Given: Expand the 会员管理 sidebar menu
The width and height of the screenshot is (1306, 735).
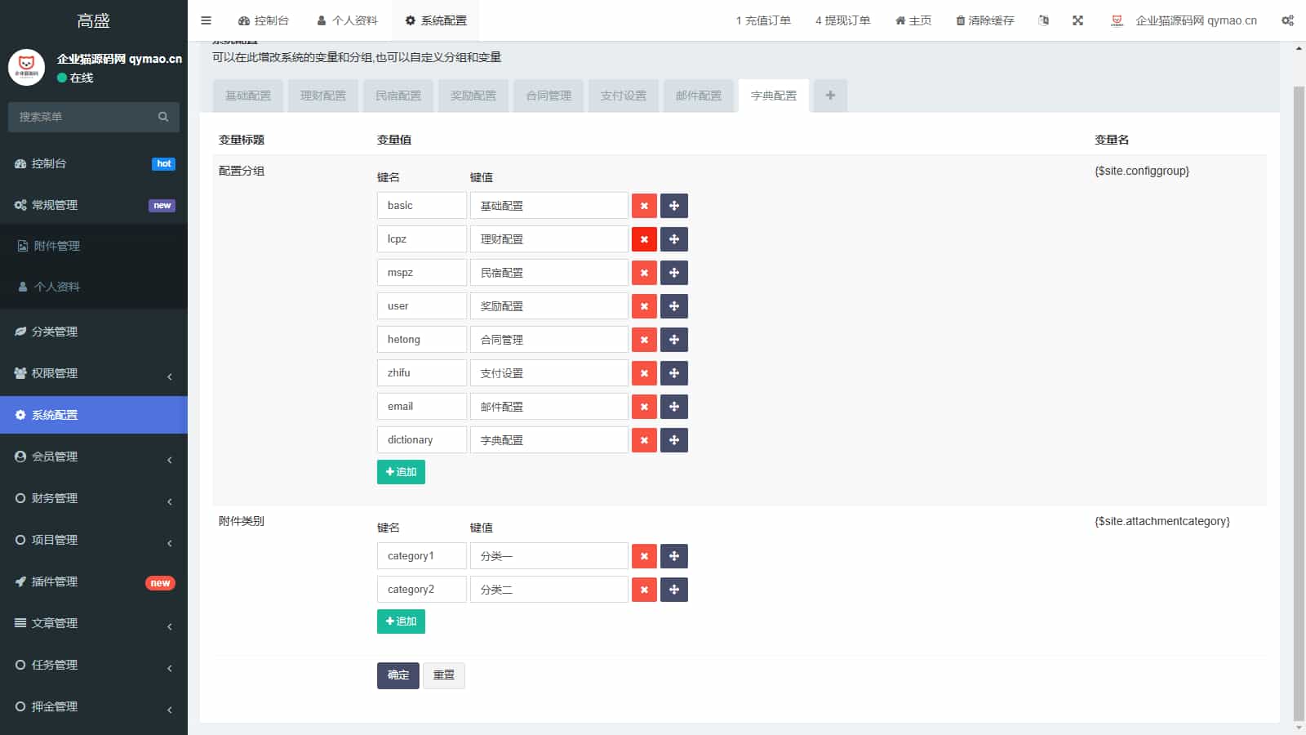Looking at the screenshot, I should [94, 457].
